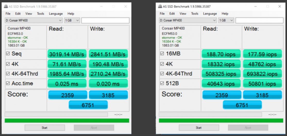287x136 pixels.
Task: Click Start button in left window
Action: point(45,127)
